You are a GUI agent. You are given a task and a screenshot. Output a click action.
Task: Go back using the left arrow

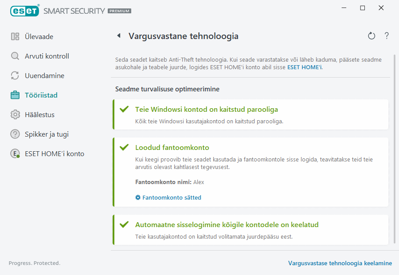[x=119, y=35]
